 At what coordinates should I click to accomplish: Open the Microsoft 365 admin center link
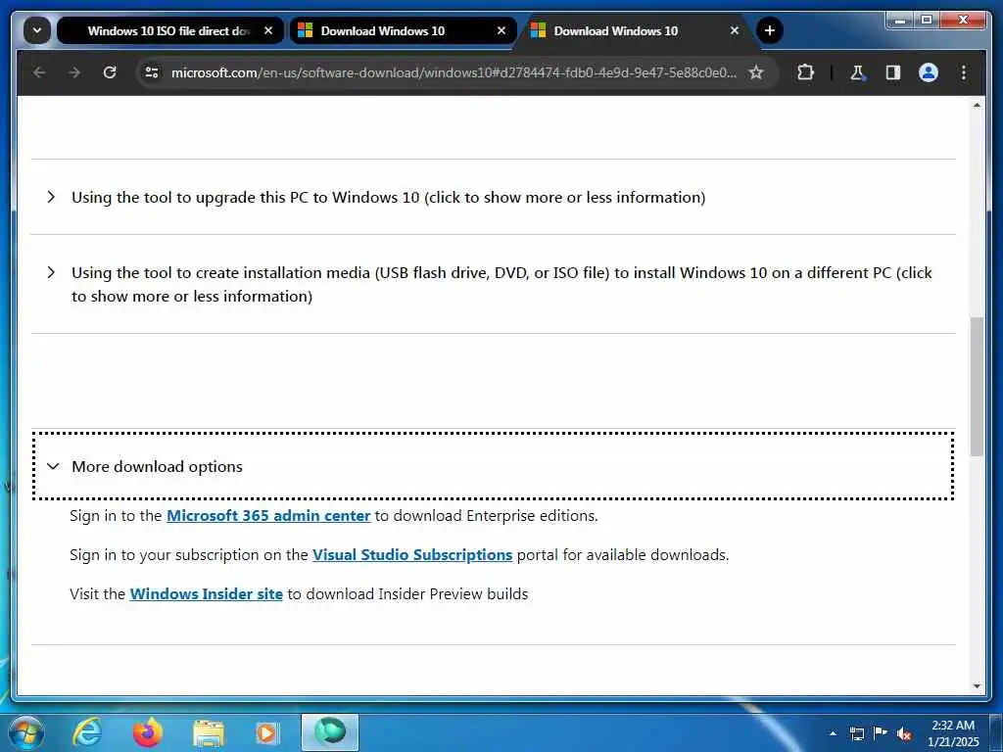pos(268,515)
